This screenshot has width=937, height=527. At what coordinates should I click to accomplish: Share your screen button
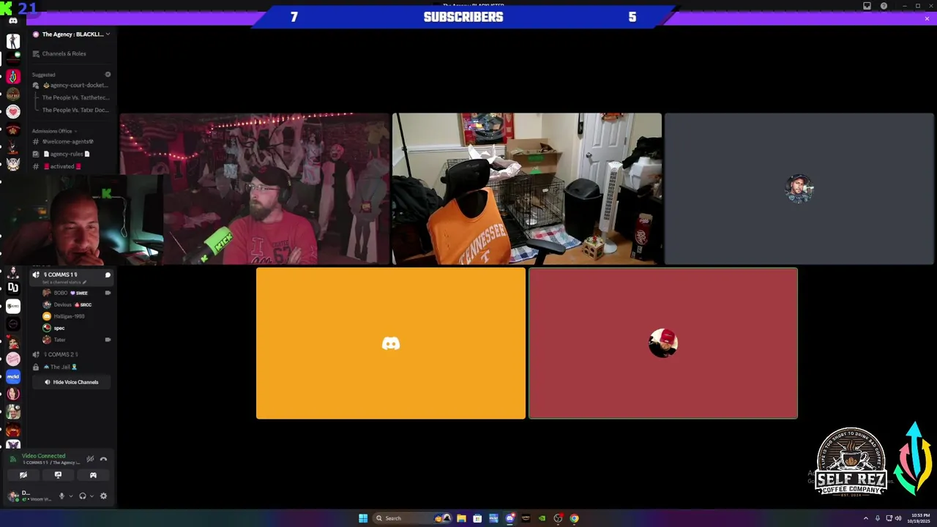pyautogui.click(x=58, y=475)
